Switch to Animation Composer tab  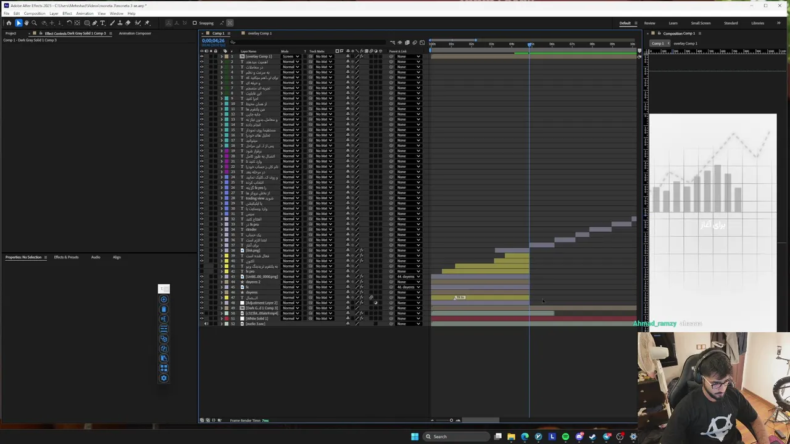(x=135, y=33)
